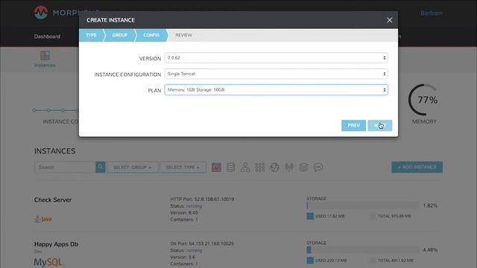This screenshot has height=268, width=477.
Task: Go to the Group wizard step
Action: [x=119, y=35]
